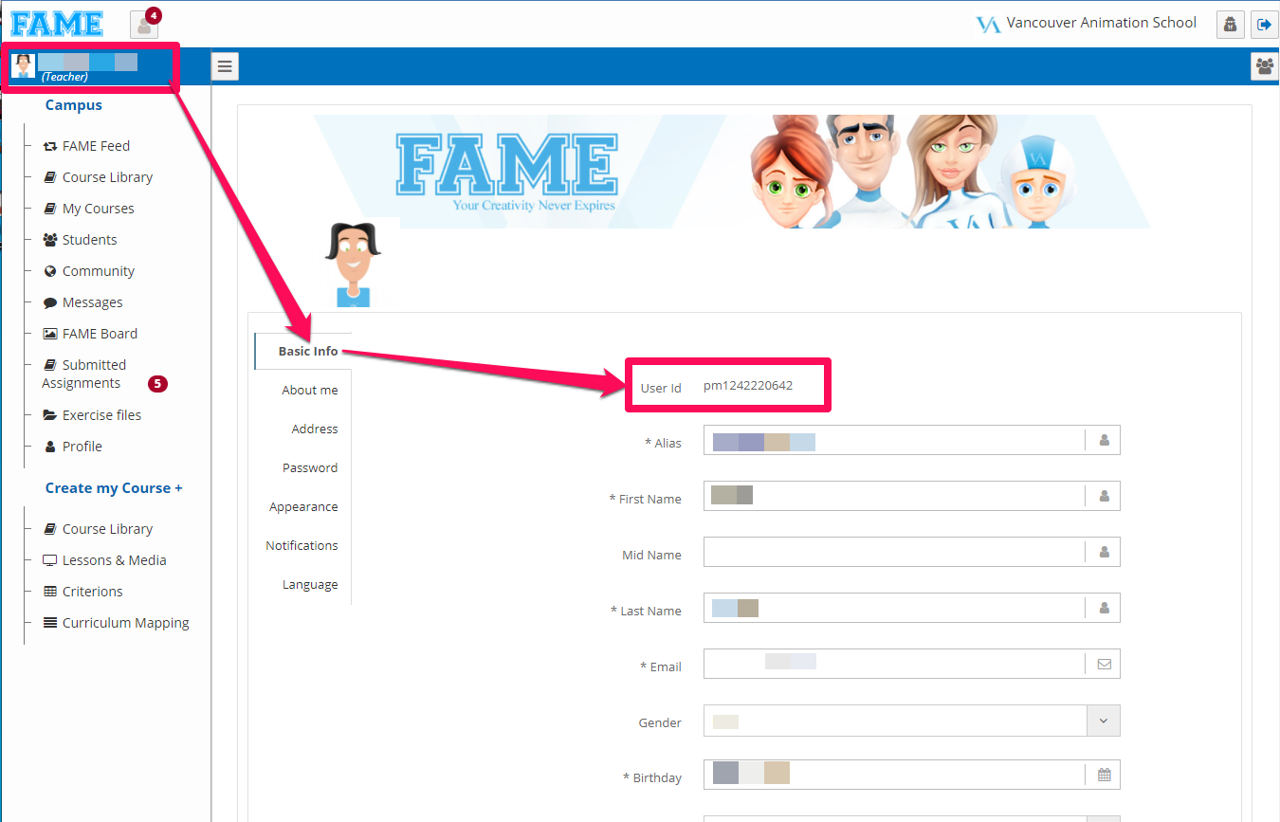The image size is (1280, 822).
Task: Open the FAME Board
Action: pos(90,334)
